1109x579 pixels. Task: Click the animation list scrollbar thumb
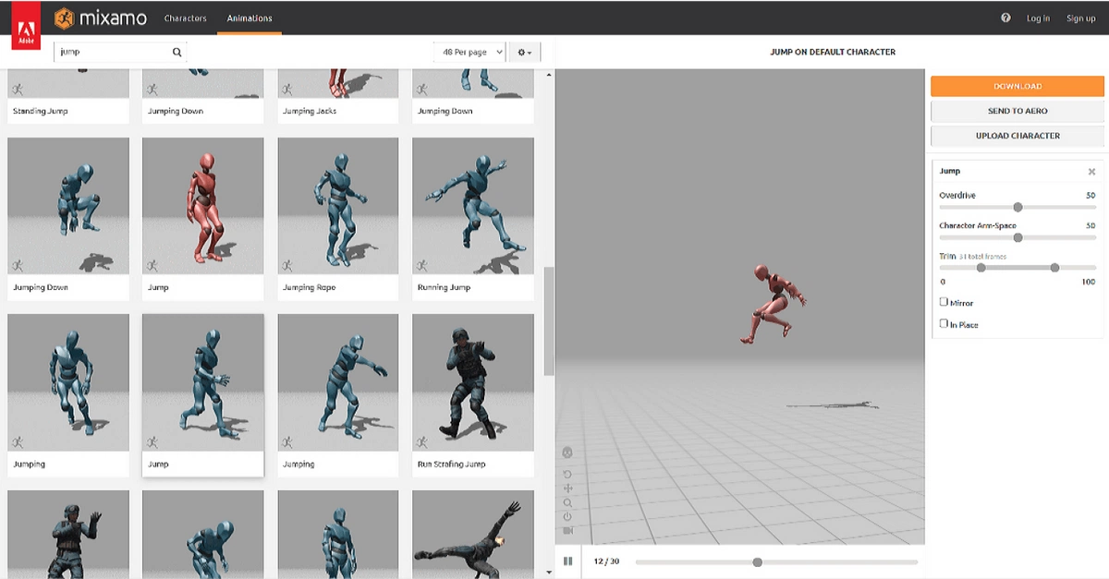tap(549, 321)
